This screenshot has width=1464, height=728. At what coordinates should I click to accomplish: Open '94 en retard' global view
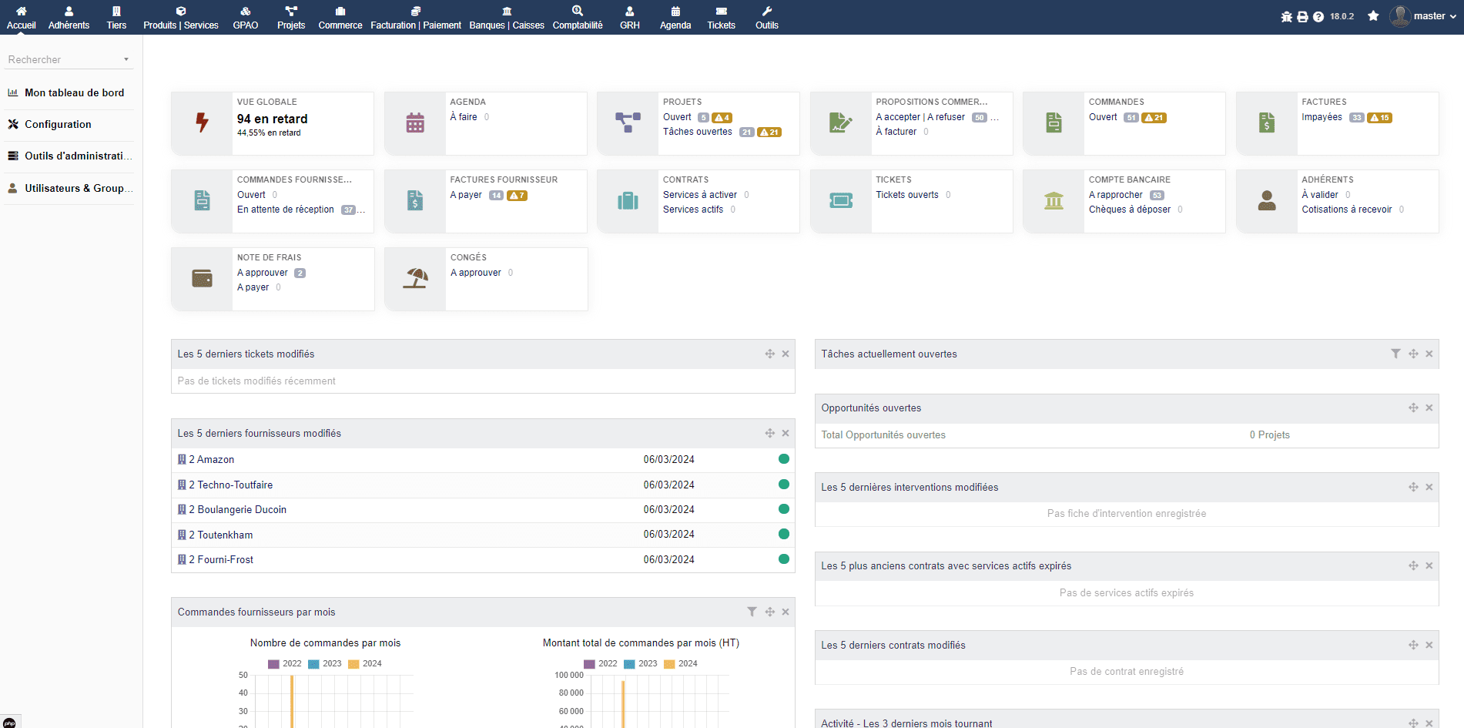pos(272,119)
